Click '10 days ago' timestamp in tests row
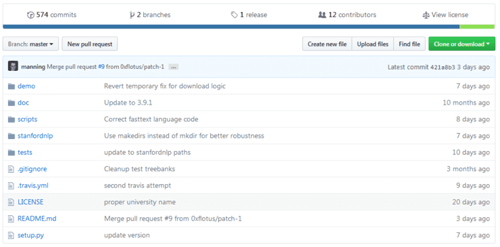Viewport: 500px width, 247px height. (471, 153)
